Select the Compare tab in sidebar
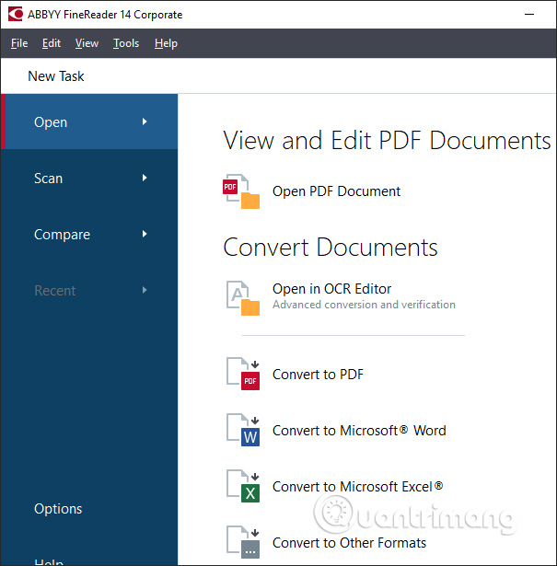Screen dimensions: 557x566 (89, 235)
